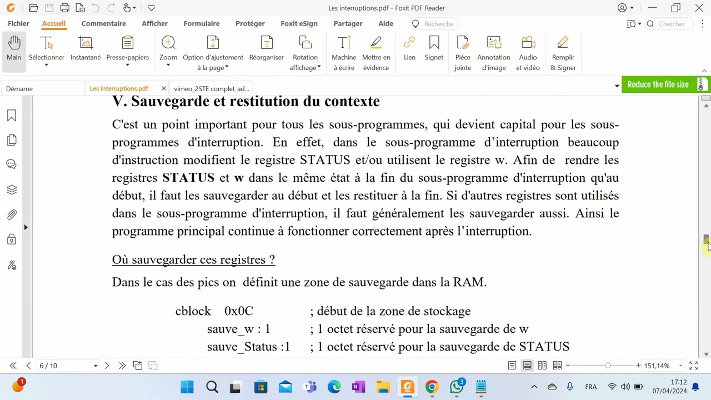The height and width of the screenshot is (400, 711).
Task: Expand the Zoom dropdown arrow
Action: pos(168,66)
